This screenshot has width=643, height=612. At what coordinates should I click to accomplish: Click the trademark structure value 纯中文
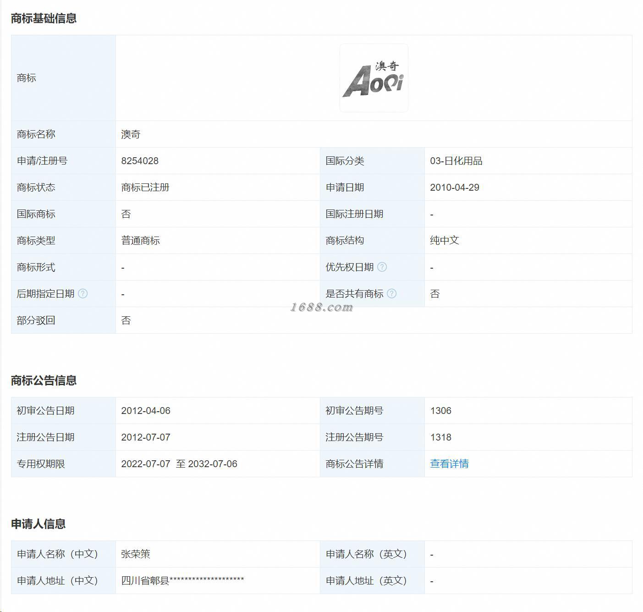(x=445, y=241)
